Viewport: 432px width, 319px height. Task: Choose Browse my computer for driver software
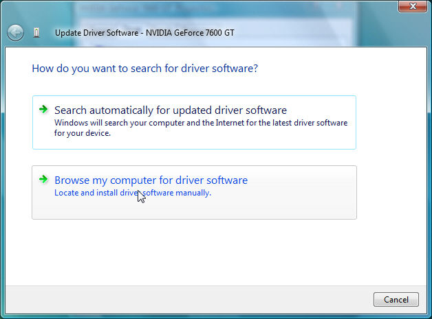[194, 192]
